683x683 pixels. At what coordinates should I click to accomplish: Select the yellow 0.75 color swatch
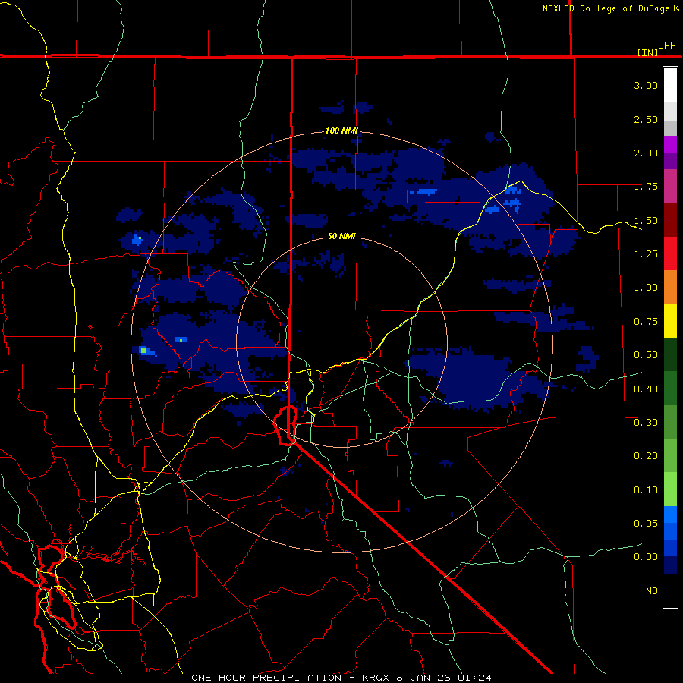[x=670, y=321]
